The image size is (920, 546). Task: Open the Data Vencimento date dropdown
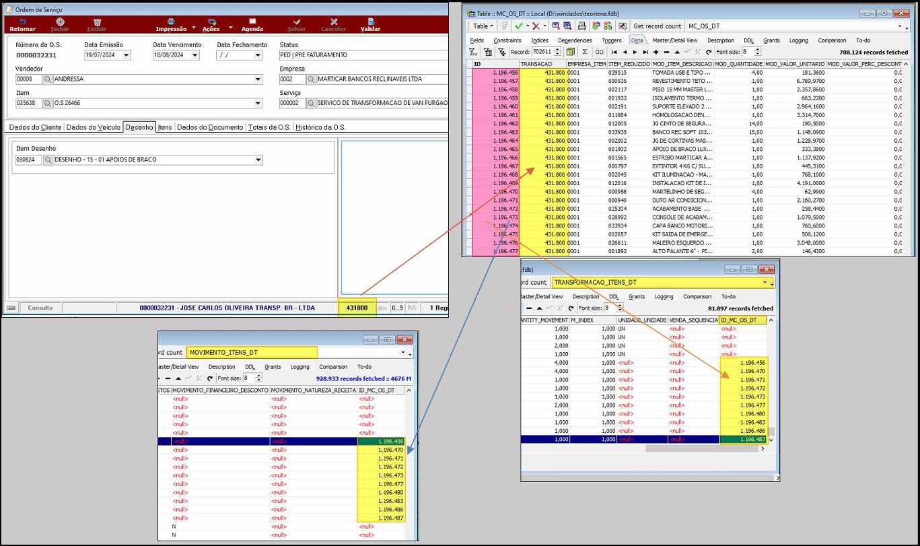pos(195,55)
